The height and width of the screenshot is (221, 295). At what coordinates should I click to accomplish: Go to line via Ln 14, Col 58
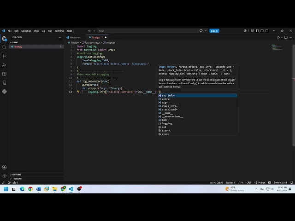pyautogui.click(x=217, y=182)
